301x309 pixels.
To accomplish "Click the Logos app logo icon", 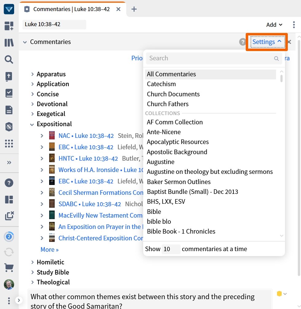I will [9, 9].
